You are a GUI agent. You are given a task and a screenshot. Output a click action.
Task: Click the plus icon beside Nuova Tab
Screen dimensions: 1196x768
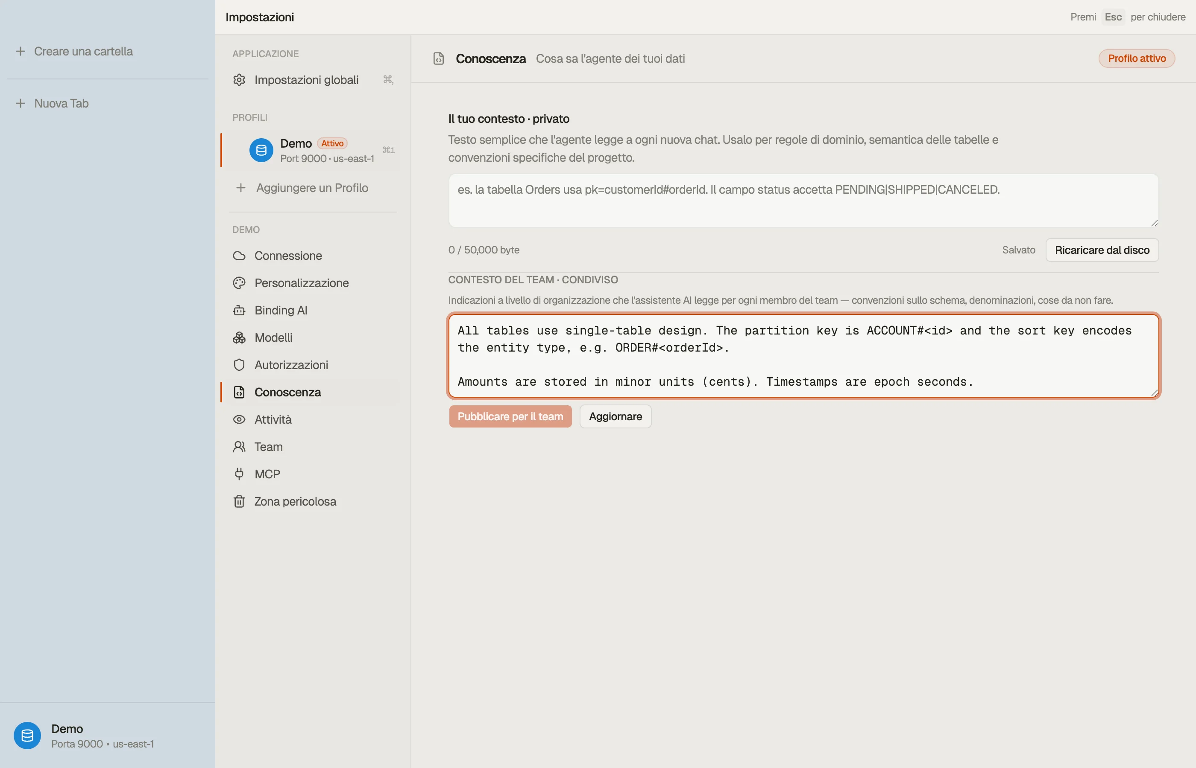[x=21, y=103]
